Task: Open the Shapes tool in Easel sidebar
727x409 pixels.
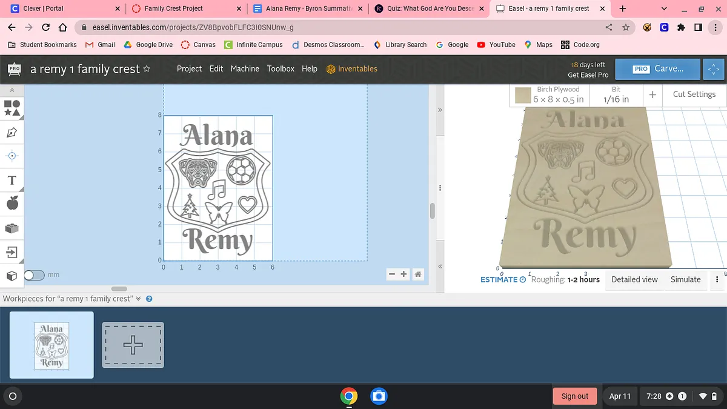Action: pyautogui.click(x=12, y=108)
